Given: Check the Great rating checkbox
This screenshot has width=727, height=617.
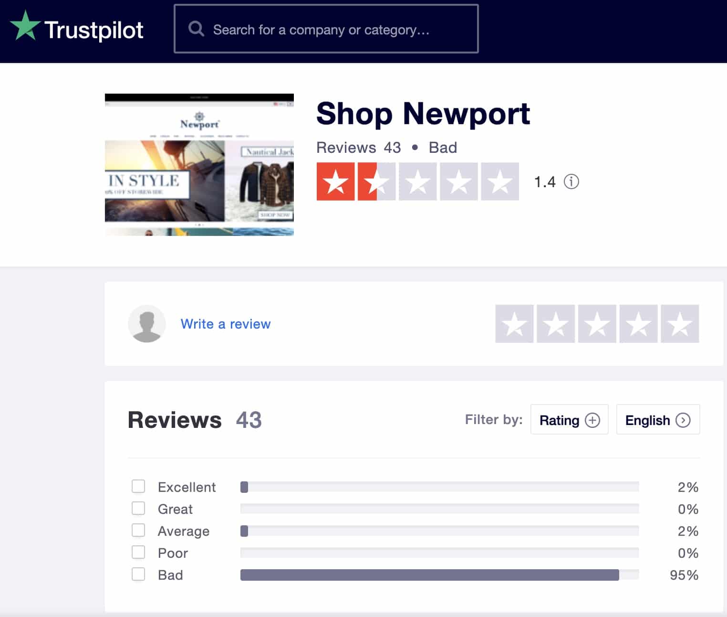Looking at the screenshot, I should click(x=138, y=508).
